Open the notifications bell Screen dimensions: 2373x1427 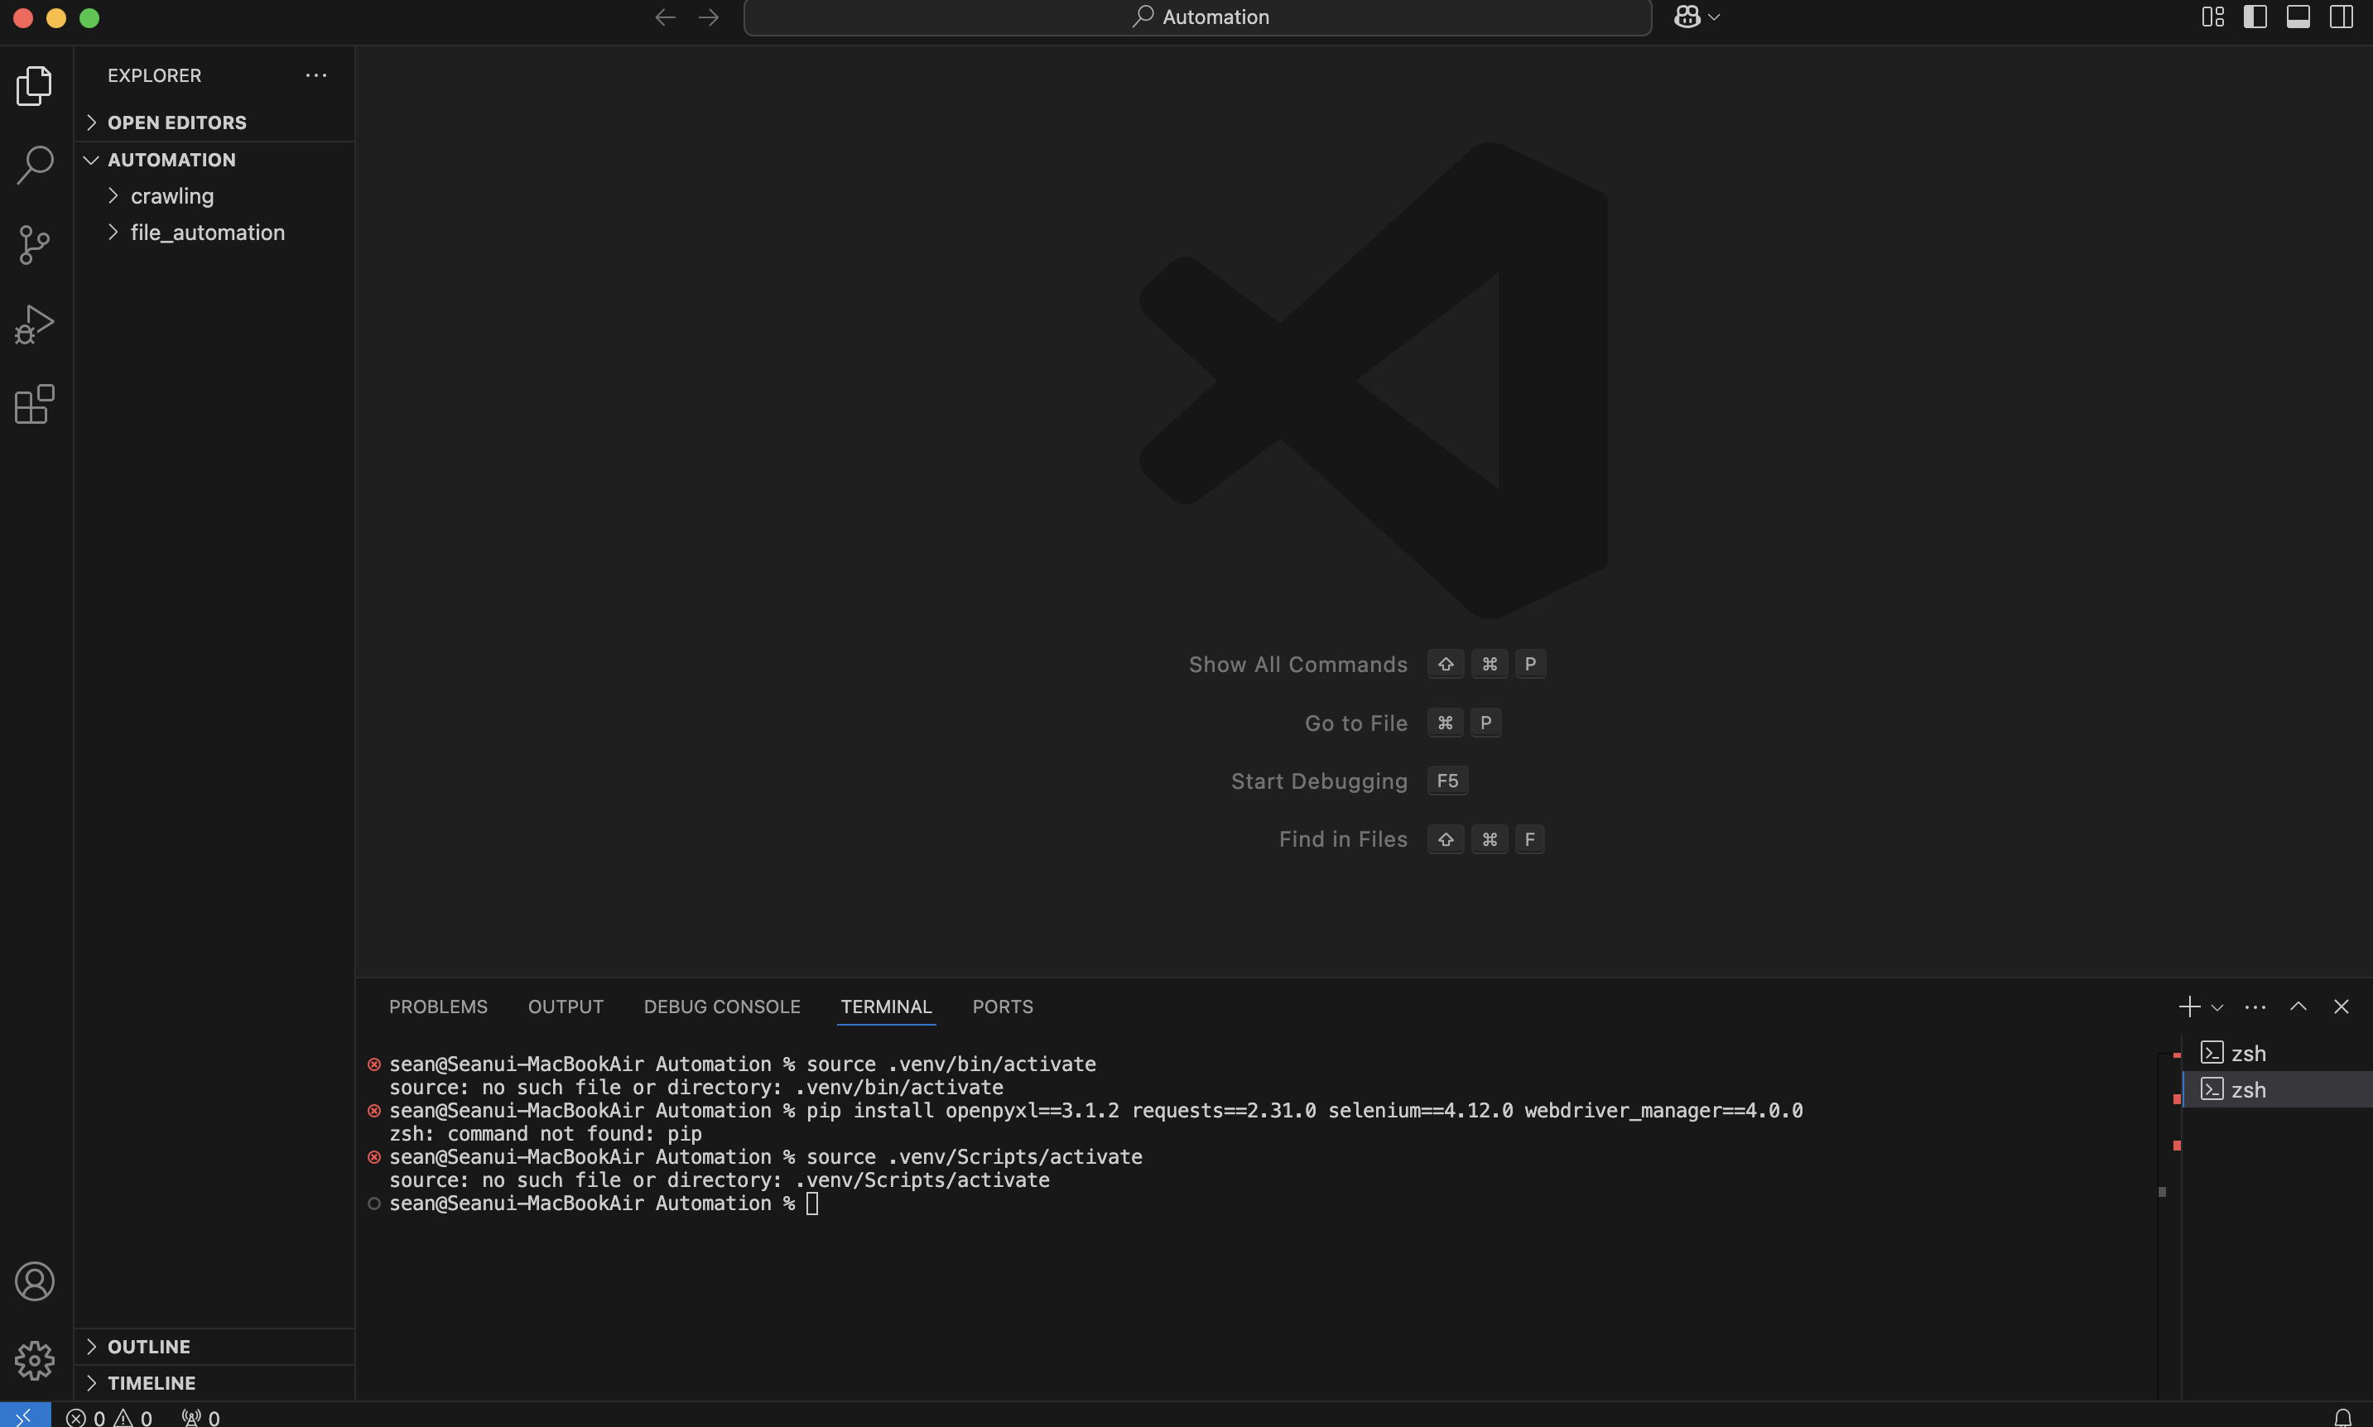point(2343,1417)
